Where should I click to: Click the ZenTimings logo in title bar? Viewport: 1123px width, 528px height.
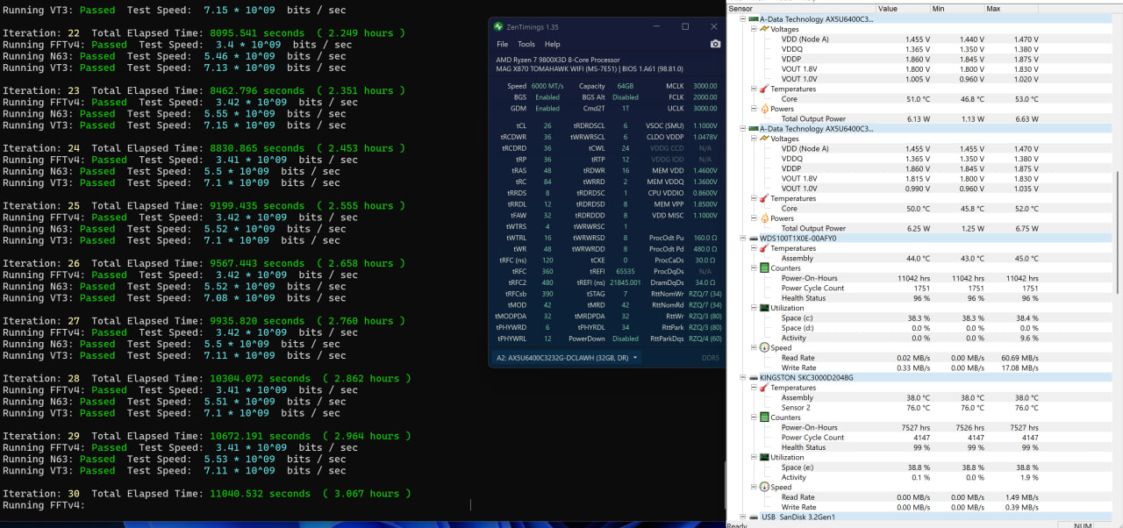coord(499,26)
